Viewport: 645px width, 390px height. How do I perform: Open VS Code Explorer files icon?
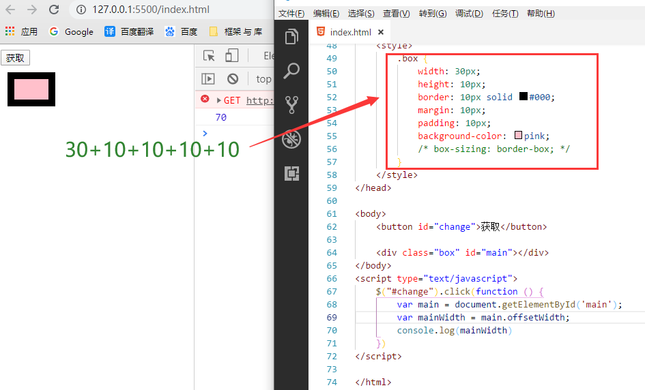tap(291, 37)
